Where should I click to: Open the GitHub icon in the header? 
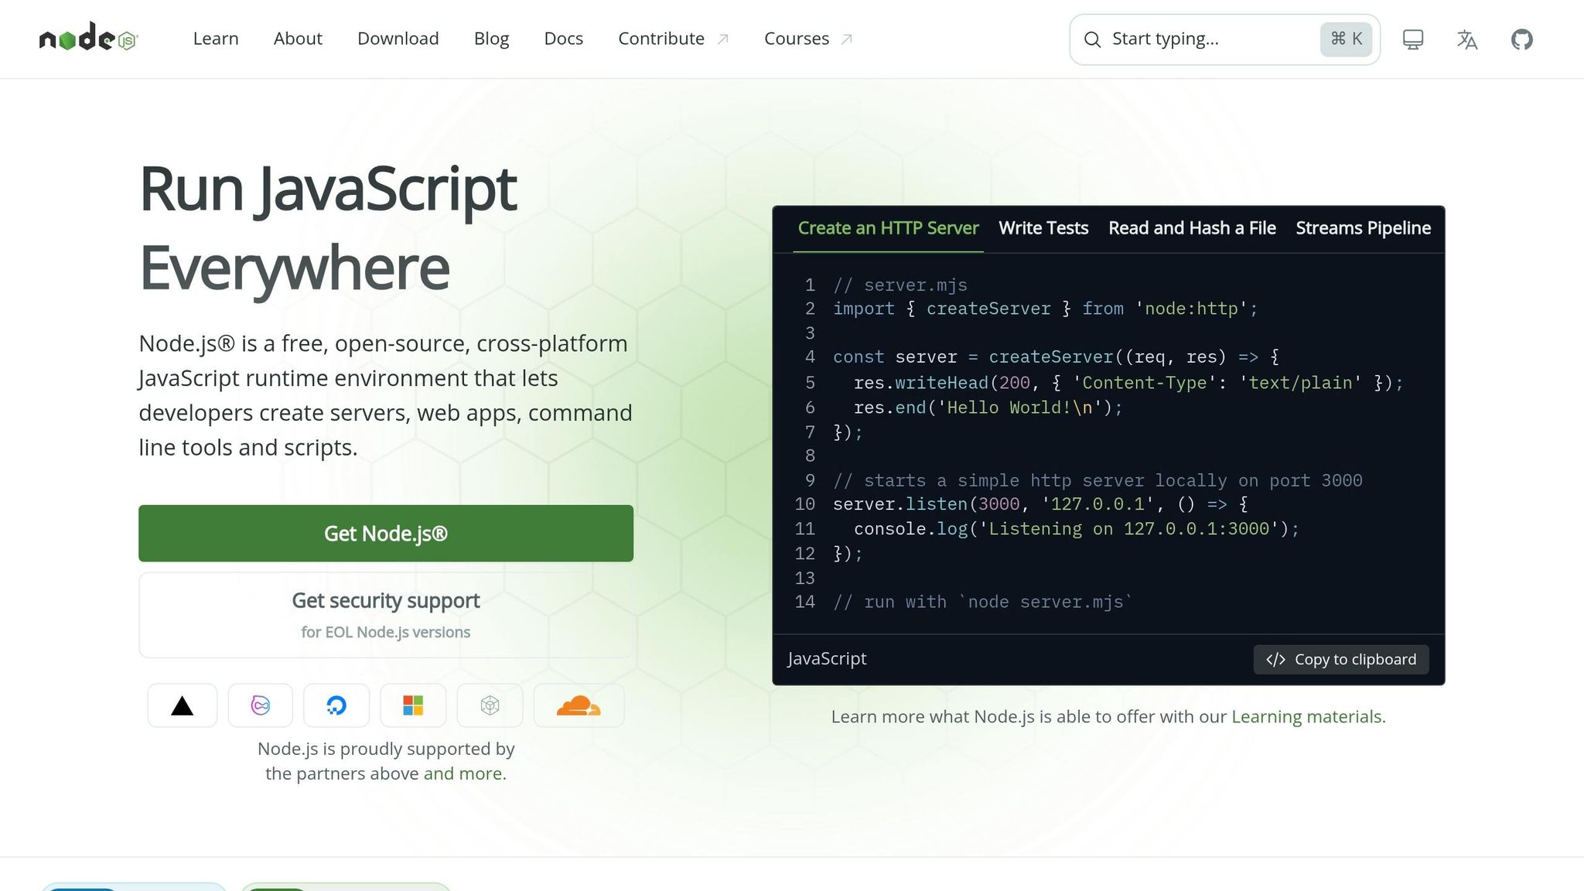click(x=1521, y=39)
